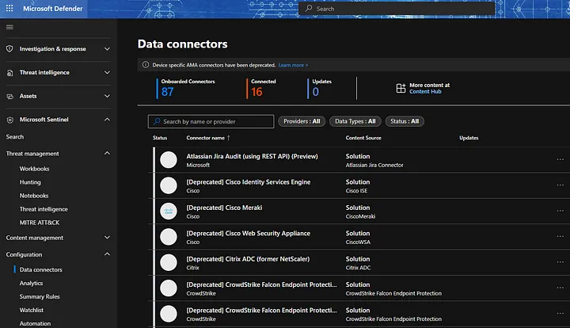Image resolution: width=570 pixels, height=328 pixels.
Task: Open Automation in the sidebar
Action: [35, 323]
